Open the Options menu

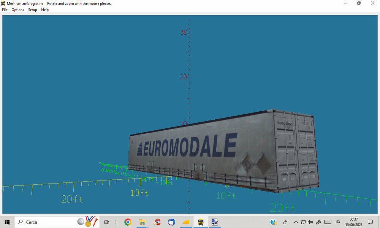click(x=18, y=10)
